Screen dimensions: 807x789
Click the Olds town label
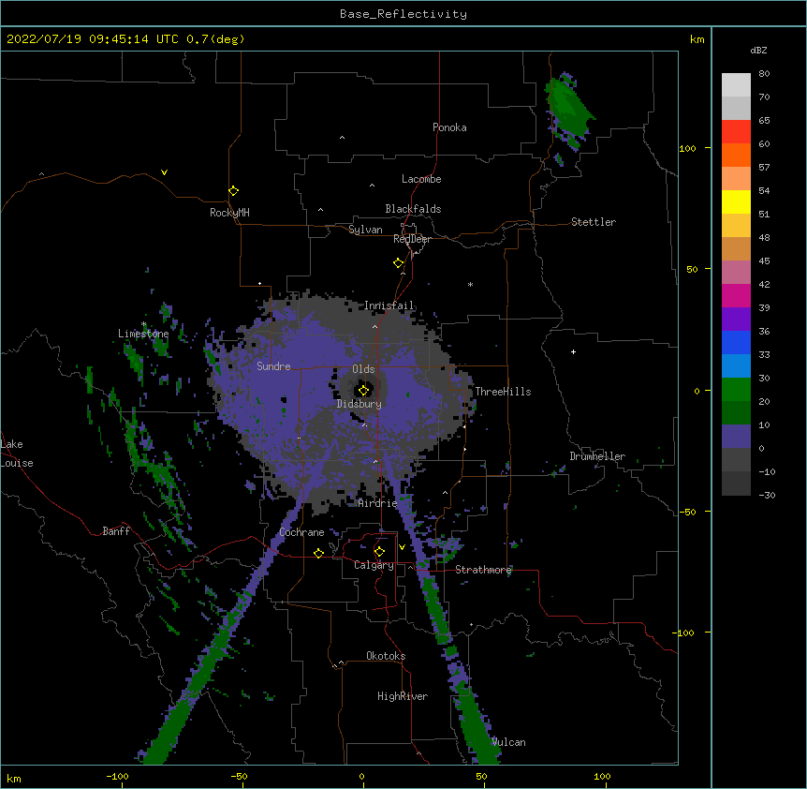click(363, 369)
